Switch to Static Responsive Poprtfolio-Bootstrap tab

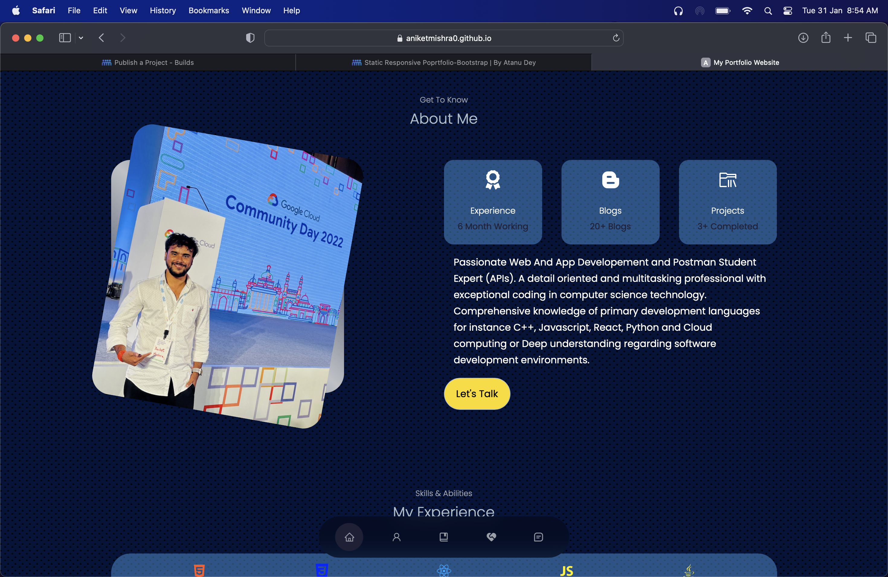[444, 62]
